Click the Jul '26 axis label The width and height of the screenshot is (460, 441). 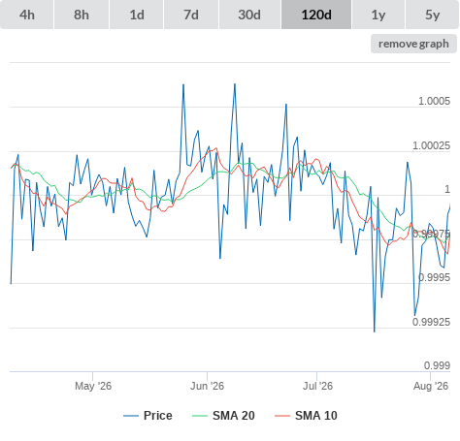pos(317,386)
